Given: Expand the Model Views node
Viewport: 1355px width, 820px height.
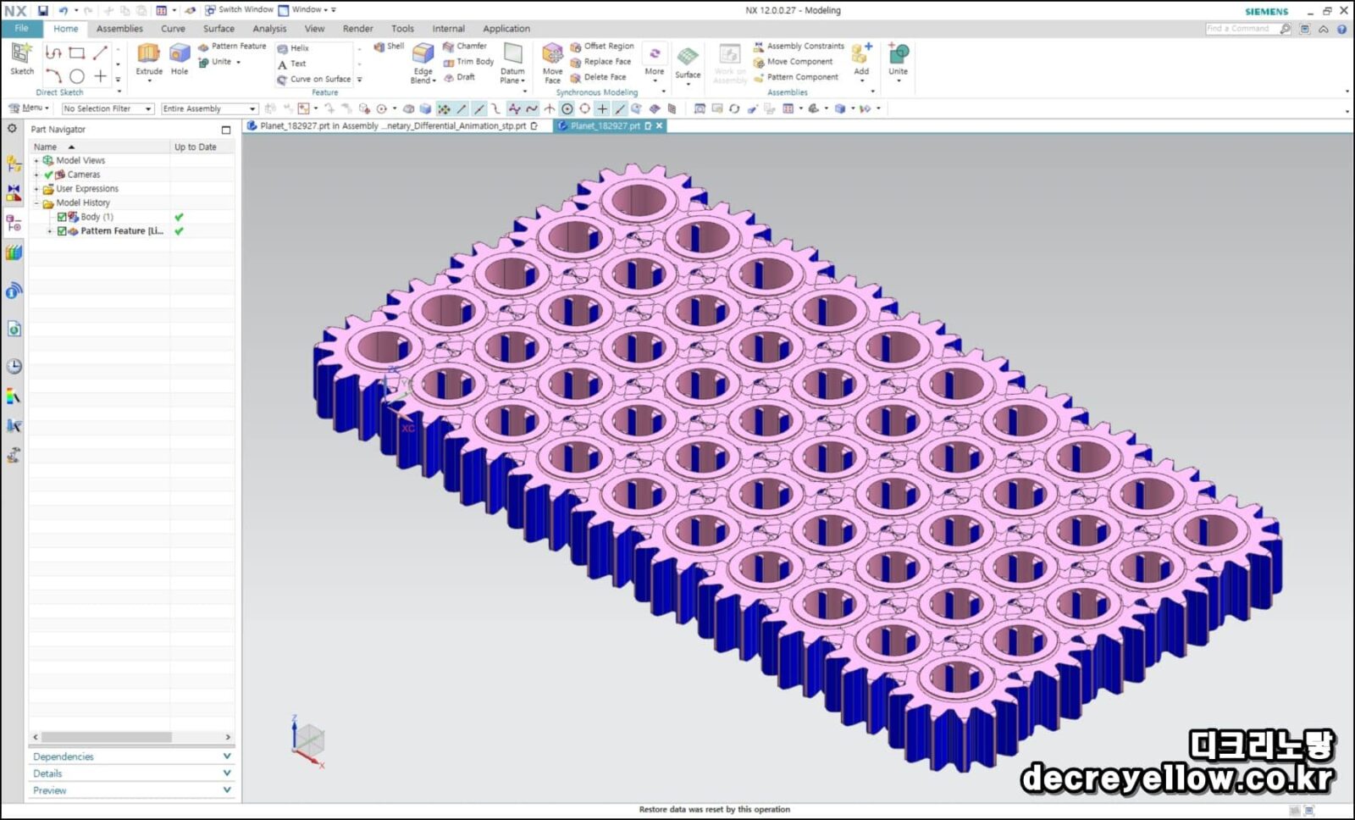Looking at the screenshot, I should coord(36,161).
